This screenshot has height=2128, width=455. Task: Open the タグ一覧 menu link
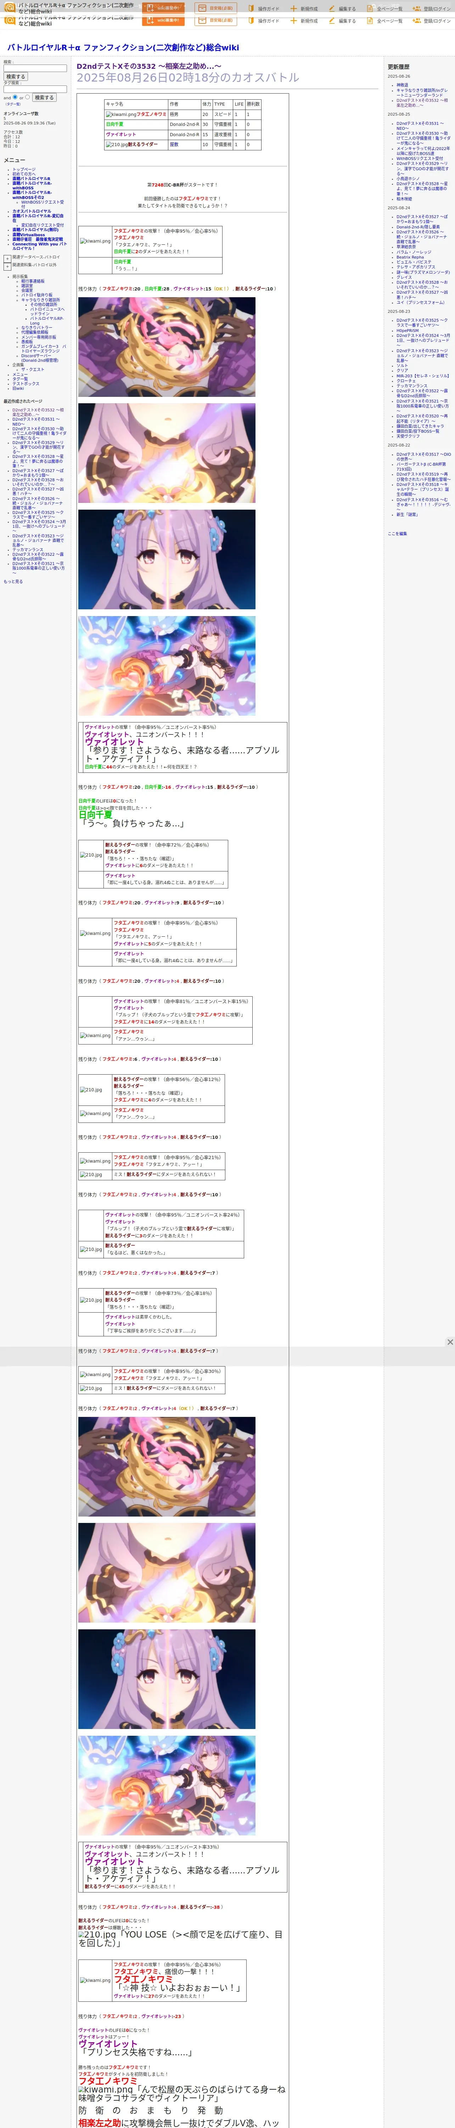coord(20,379)
